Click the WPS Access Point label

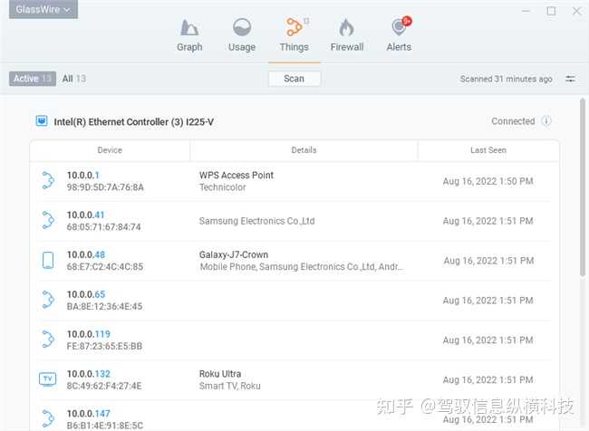click(237, 176)
